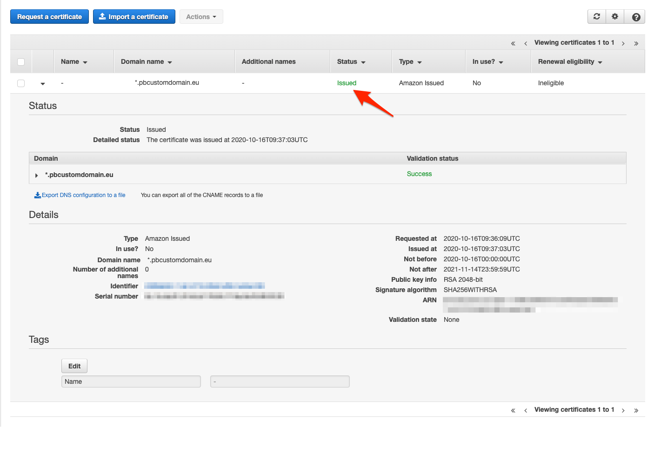Click the Additional names column header
This screenshot has height=456, width=654.
pyautogui.click(x=268, y=61)
